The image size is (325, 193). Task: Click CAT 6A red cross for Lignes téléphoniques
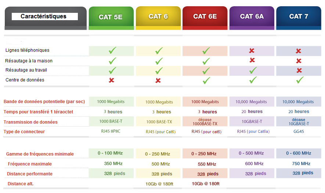coord(252,51)
